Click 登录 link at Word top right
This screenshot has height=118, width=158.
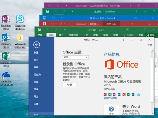(149, 45)
